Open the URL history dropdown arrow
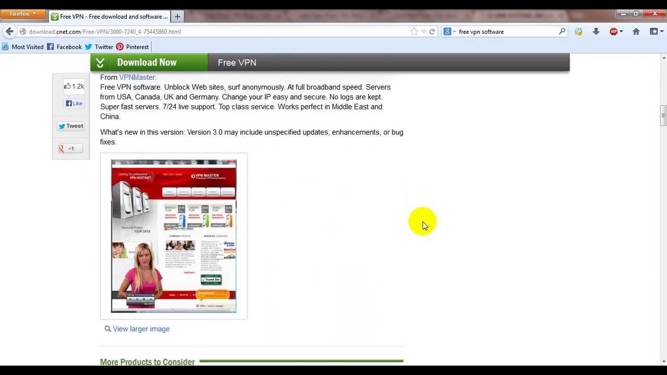Viewport: 667px width, 375px height. (424, 32)
